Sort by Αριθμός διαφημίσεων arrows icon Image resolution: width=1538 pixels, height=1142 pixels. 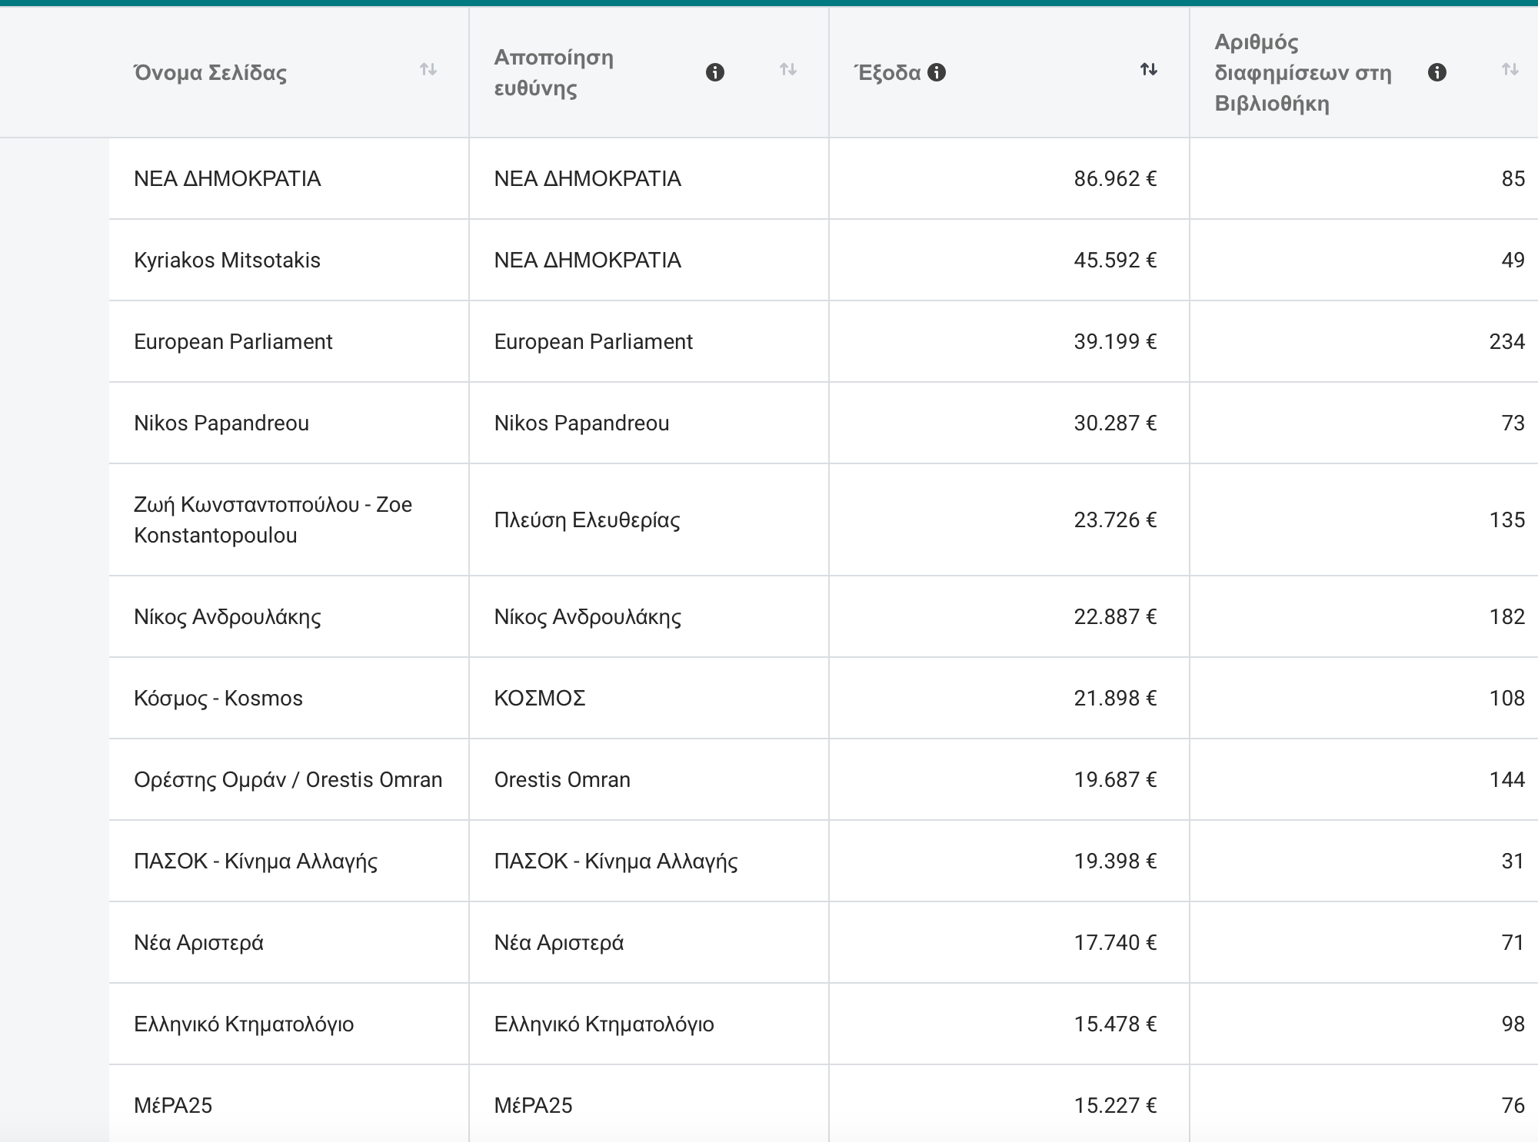pos(1510,70)
